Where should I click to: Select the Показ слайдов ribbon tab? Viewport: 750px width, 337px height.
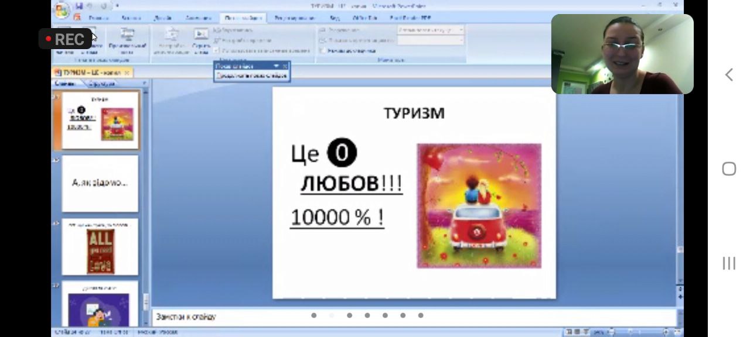click(x=243, y=18)
